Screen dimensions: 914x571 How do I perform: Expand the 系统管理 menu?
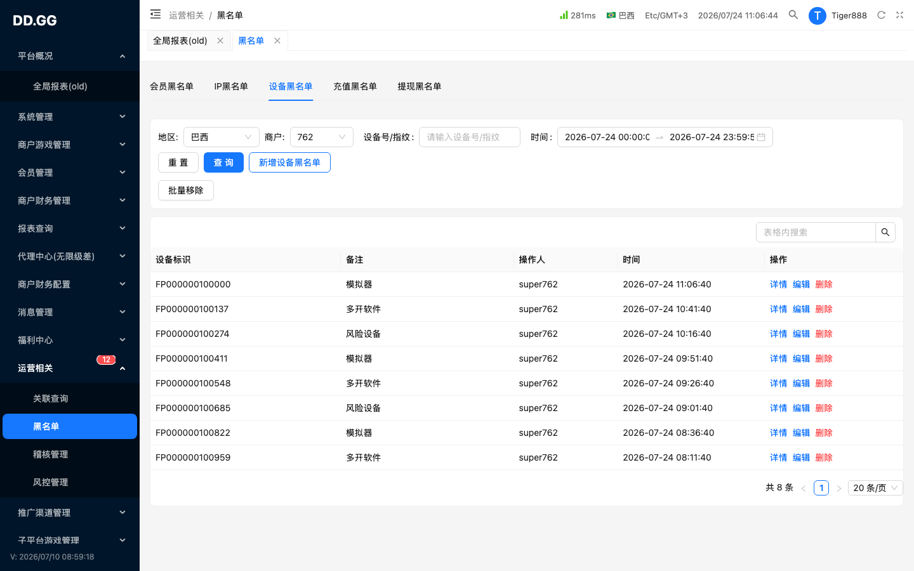coord(70,117)
